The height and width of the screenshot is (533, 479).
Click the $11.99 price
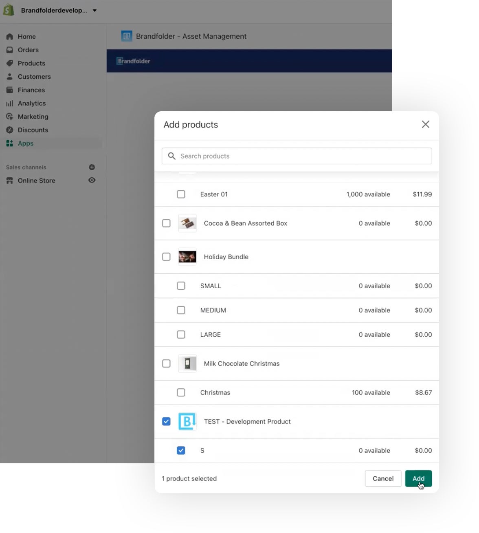422,194
